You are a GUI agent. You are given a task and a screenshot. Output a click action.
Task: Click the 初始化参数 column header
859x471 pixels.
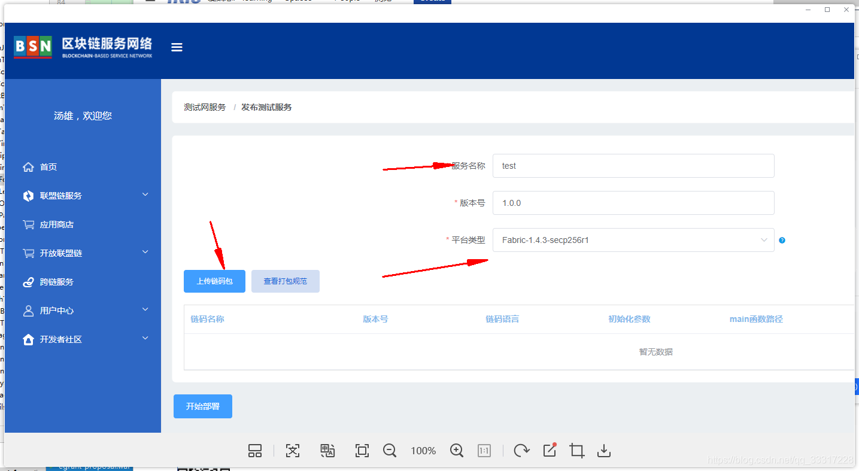[x=629, y=319]
